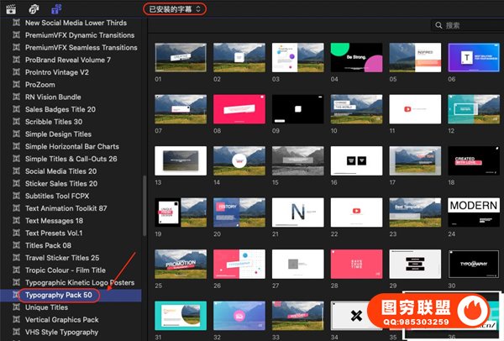Click icon beside VHS Style Typography

[x=18, y=333]
